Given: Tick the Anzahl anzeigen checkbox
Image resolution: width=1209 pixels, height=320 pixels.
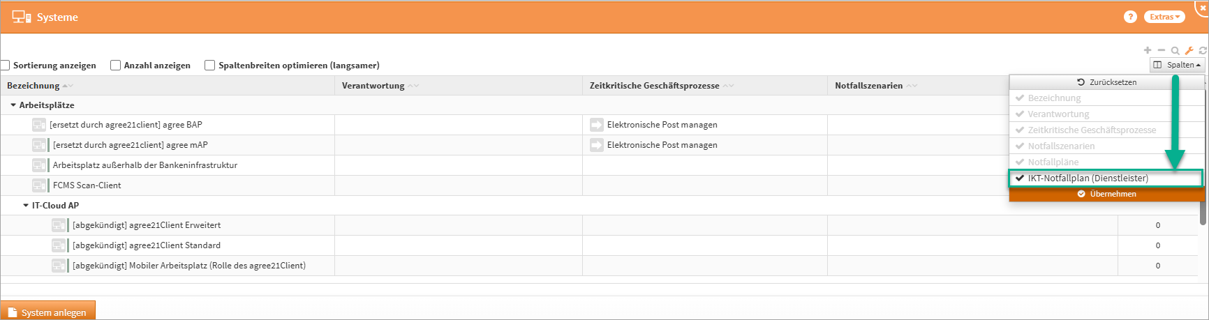Looking at the screenshot, I should click(116, 66).
